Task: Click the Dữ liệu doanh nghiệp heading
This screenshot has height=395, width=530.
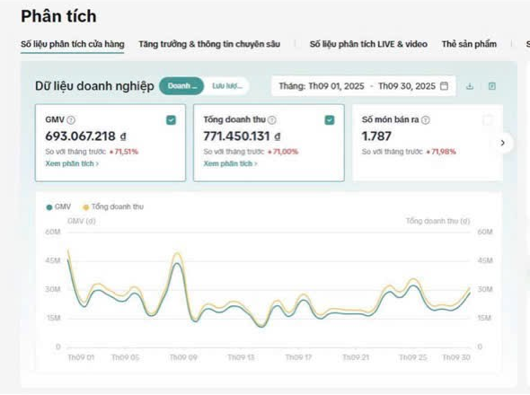Action: click(x=94, y=86)
